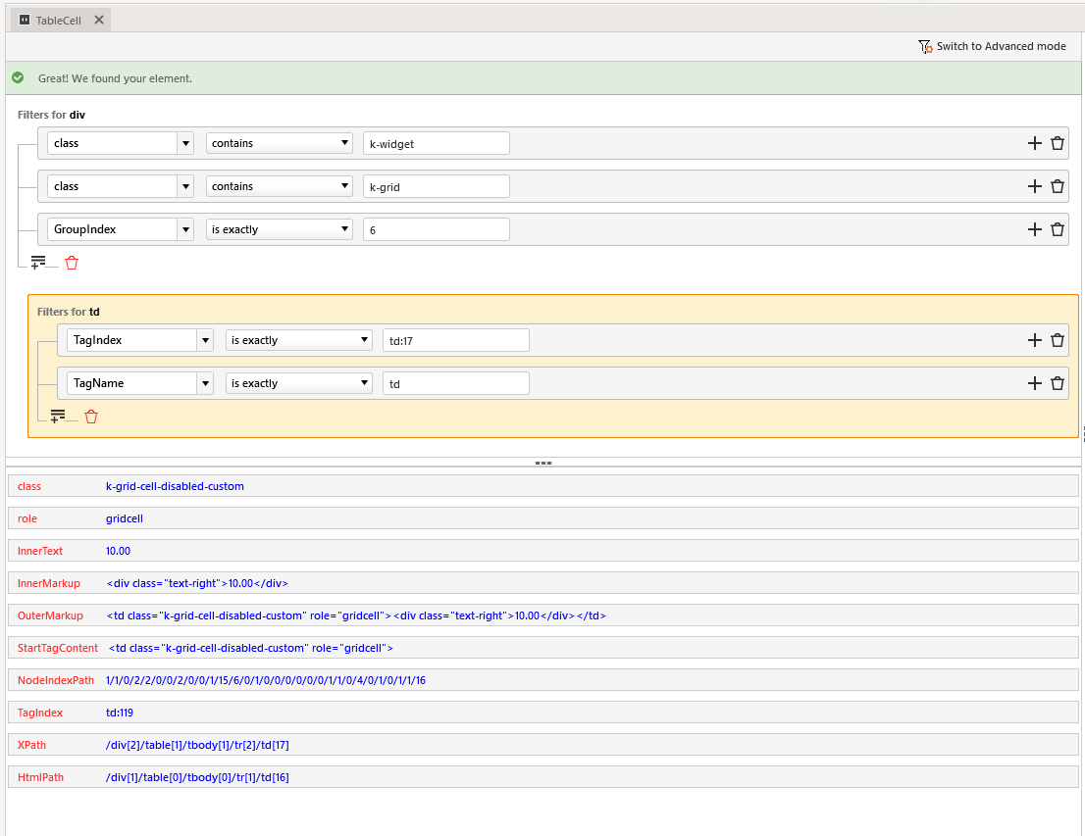Viewport: 1085px width, 836px height.
Task: Add filter after GroupIndex row
Action: pos(1034,229)
